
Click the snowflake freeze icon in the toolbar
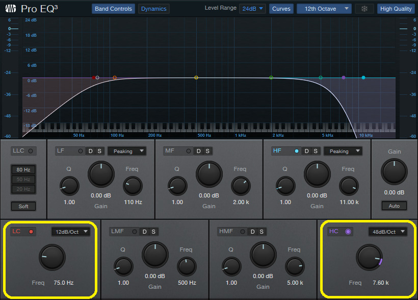point(364,9)
